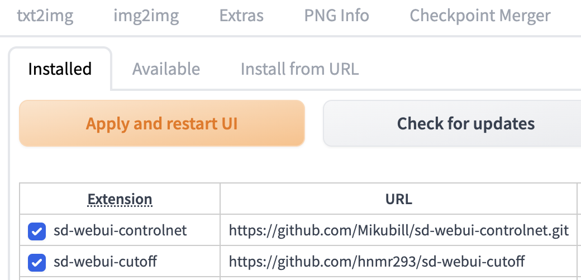Open the Install from URL sub-tab
The image size is (581, 280).
click(299, 69)
